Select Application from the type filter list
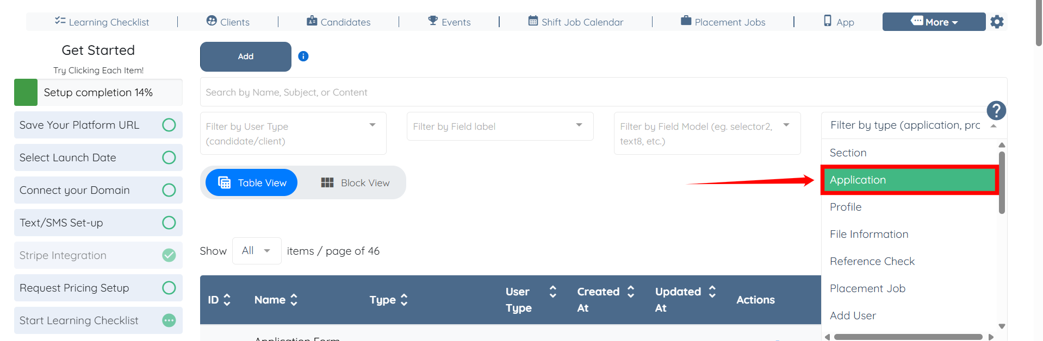1043x341 pixels. (x=909, y=180)
